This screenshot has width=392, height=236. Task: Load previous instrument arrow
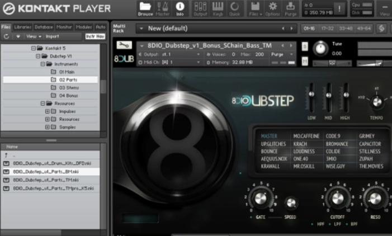click(x=283, y=45)
